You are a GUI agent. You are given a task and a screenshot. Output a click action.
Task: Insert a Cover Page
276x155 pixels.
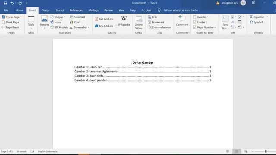pyautogui.click(x=12, y=17)
